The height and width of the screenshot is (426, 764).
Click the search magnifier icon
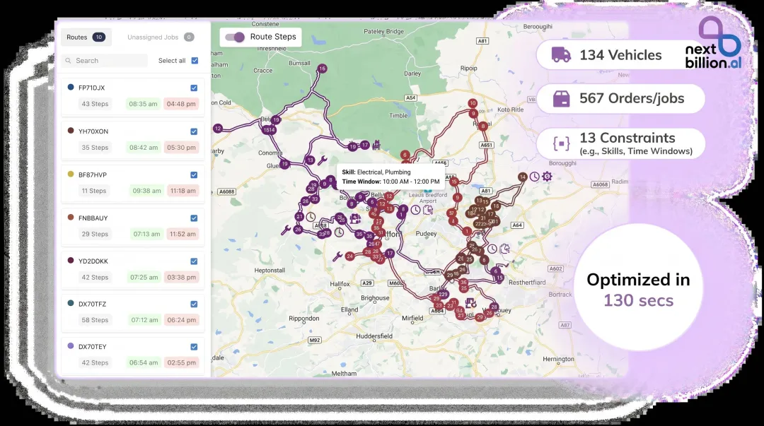(x=68, y=60)
